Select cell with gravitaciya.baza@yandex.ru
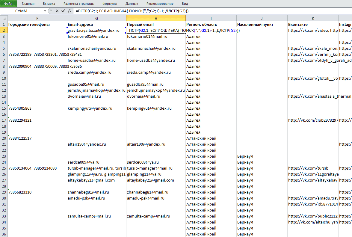The height and width of the screenshot is (237, 352). [96, 30]
